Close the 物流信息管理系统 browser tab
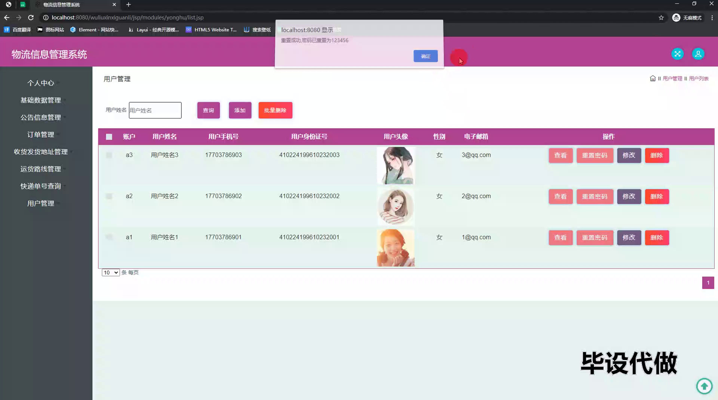Viewport: 718px width, 400px height. point(114,4)
